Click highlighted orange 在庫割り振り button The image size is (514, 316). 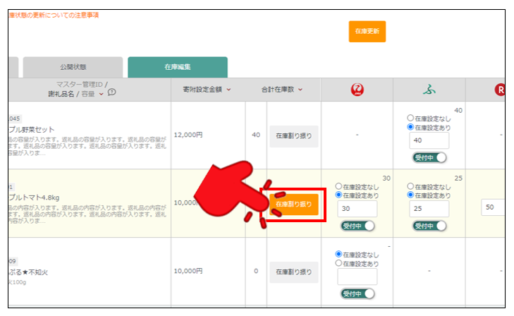coord(293,204)
